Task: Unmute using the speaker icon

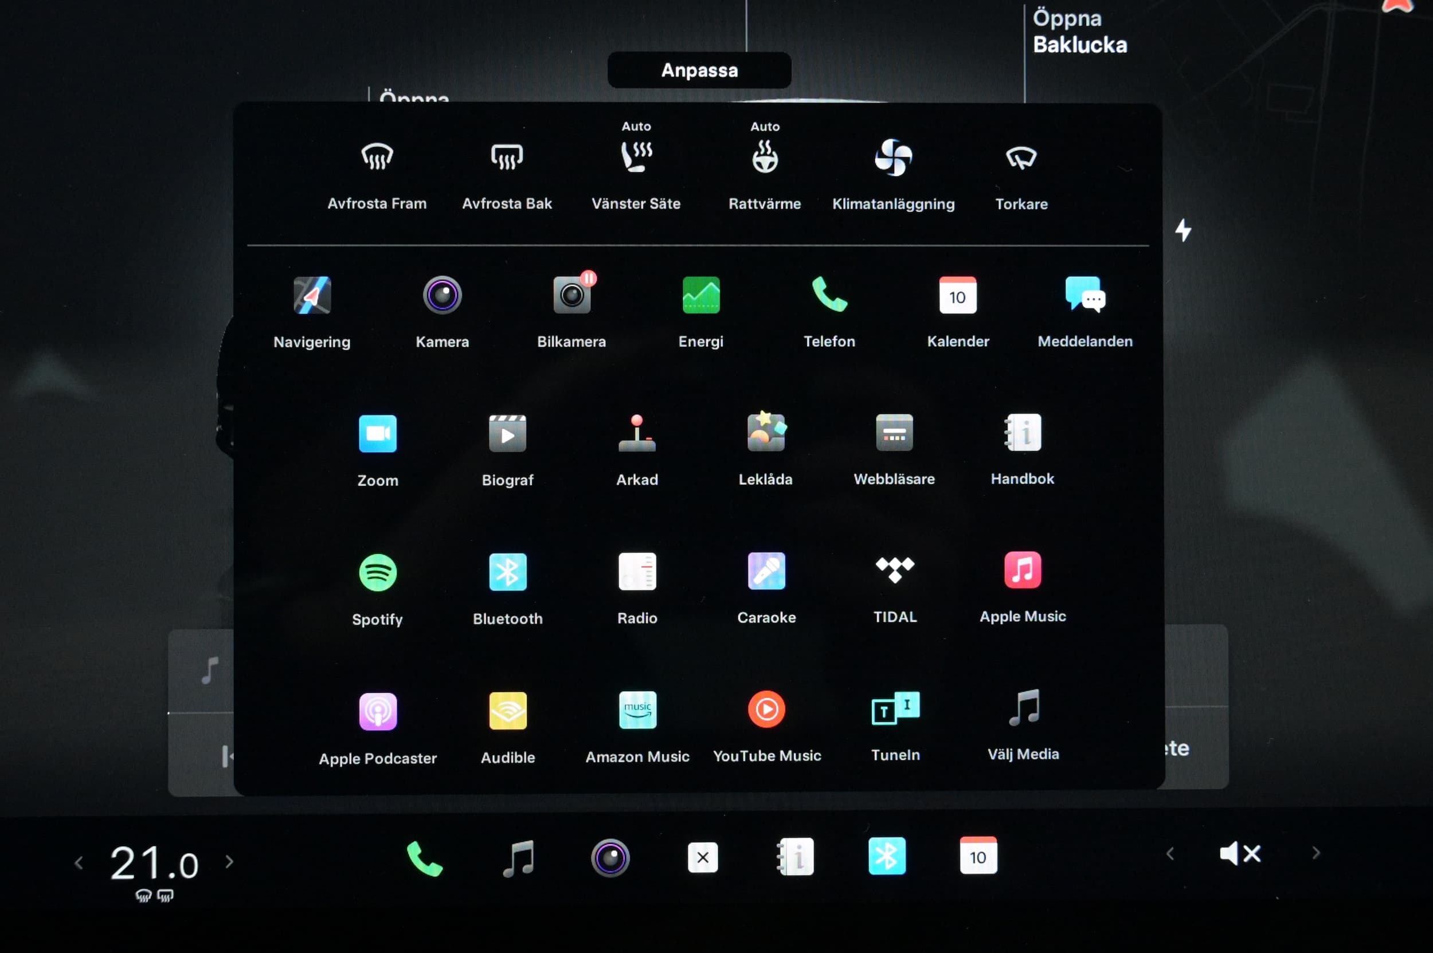Action: coord(1240,853)
